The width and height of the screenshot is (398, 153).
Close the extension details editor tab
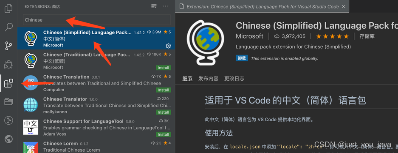click(344, 6)
